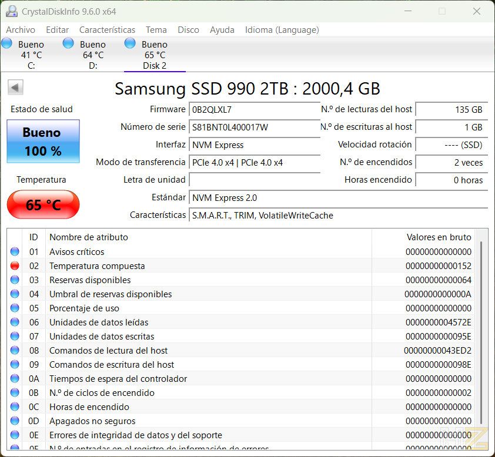Go to previous disk with the left arrow
The image size is (495, 457).
click(x=15, y=87)
